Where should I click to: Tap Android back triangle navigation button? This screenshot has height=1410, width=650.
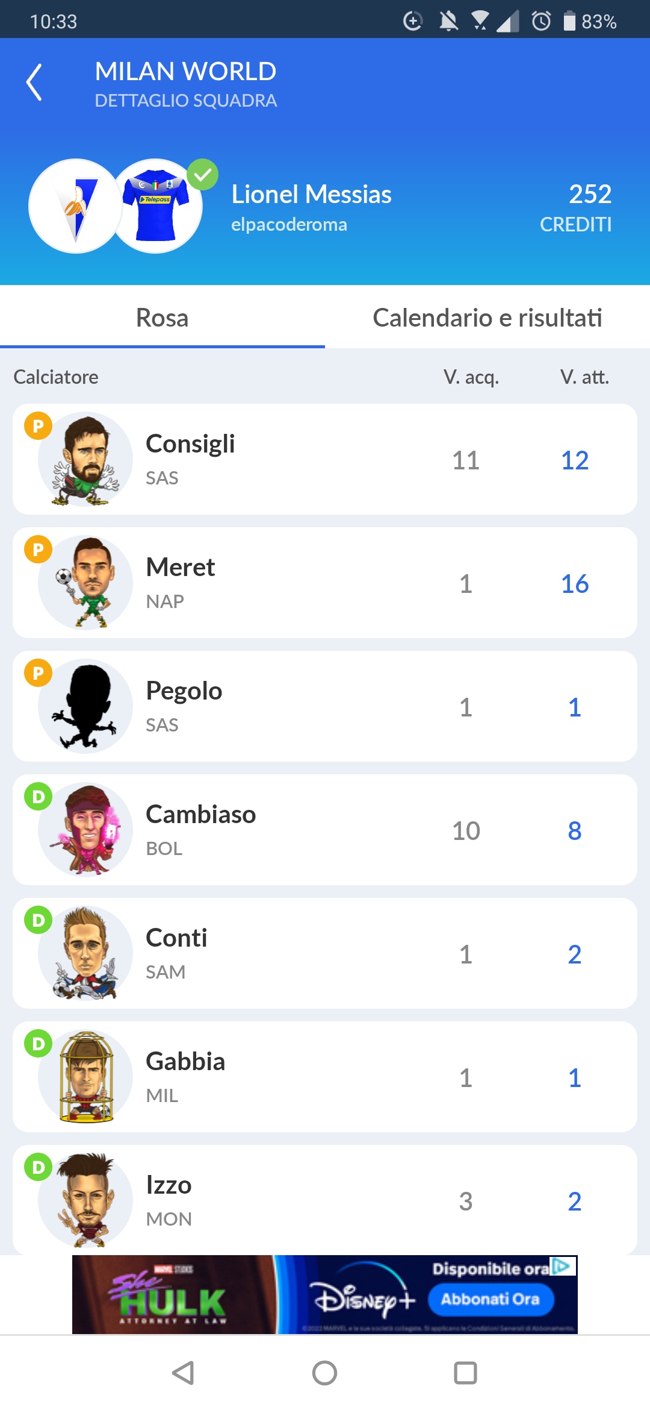coord(183,1373)
